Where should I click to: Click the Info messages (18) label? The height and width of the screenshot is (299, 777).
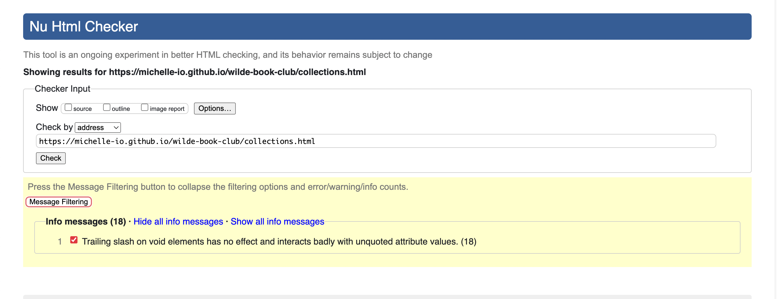tap(86, 222)
